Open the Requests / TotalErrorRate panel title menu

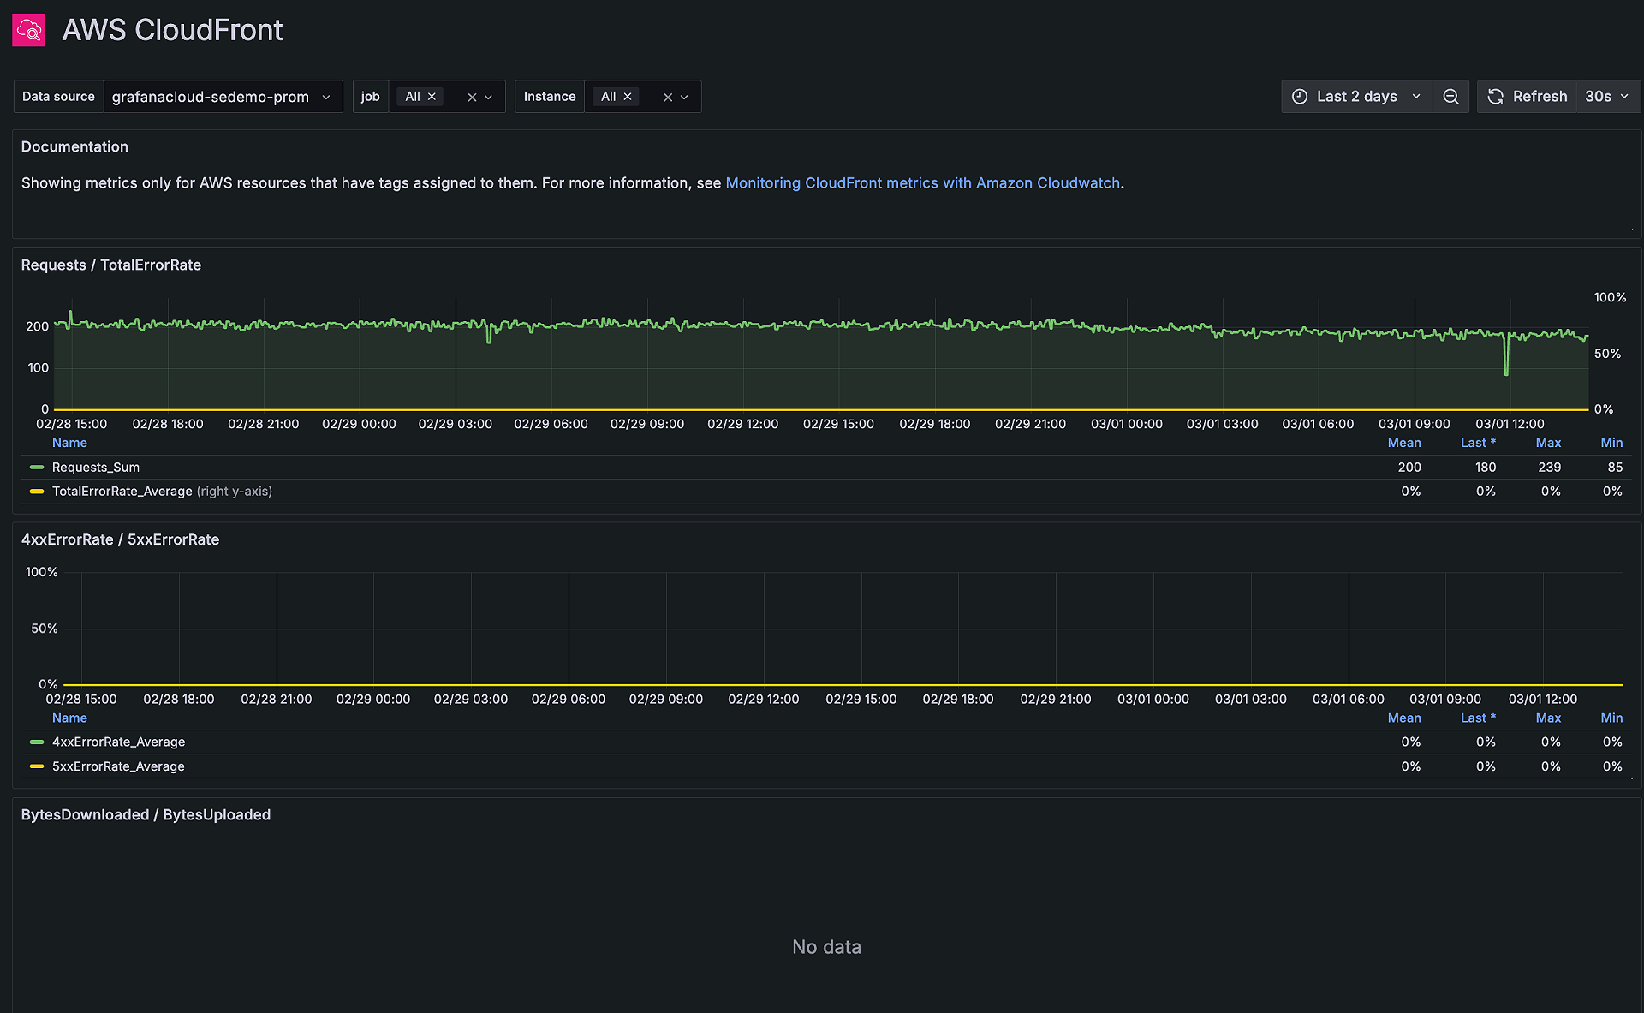(110, 265)
